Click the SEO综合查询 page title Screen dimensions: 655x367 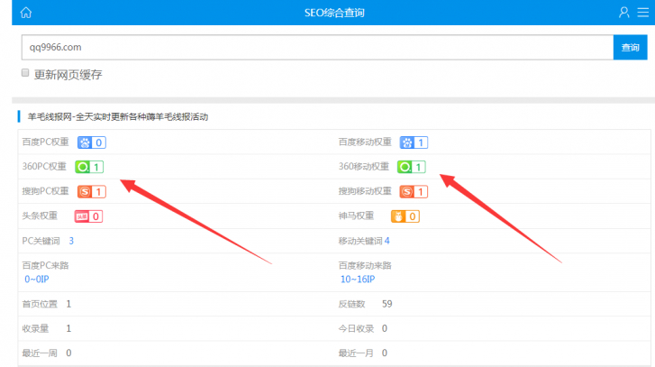coord(334,13)
